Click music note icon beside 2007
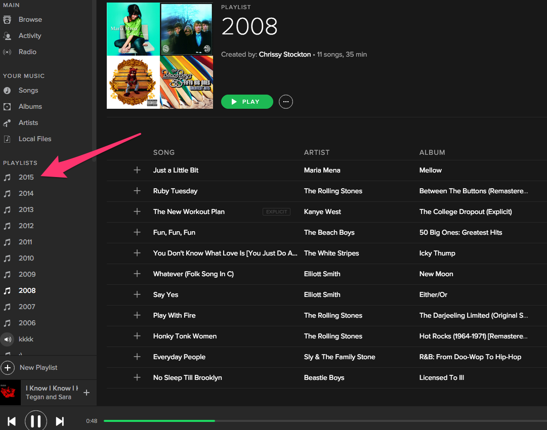The image size is (547, 430). (x=7, y=307)
